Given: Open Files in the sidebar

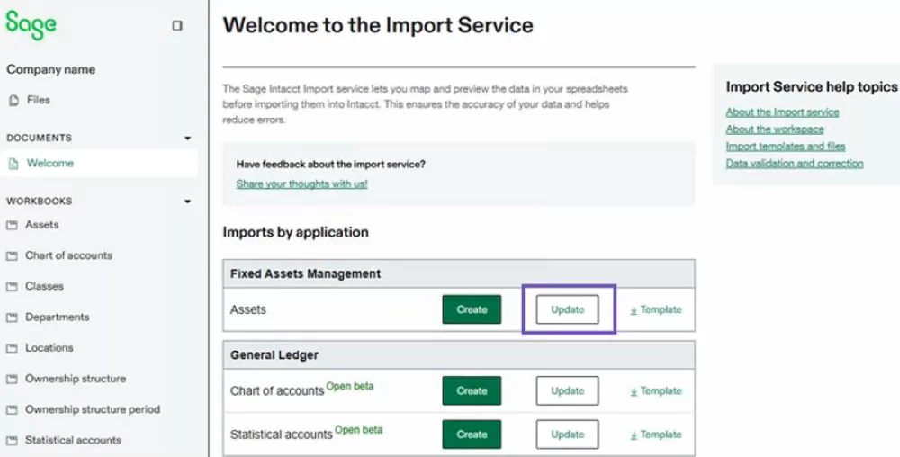Looking at the screenshot, I should click(38, 100).
